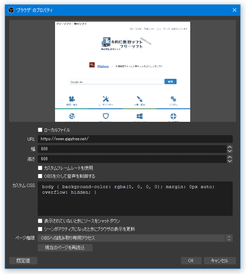Click the ページ権限 dropdown arrow

pos(229,238)
